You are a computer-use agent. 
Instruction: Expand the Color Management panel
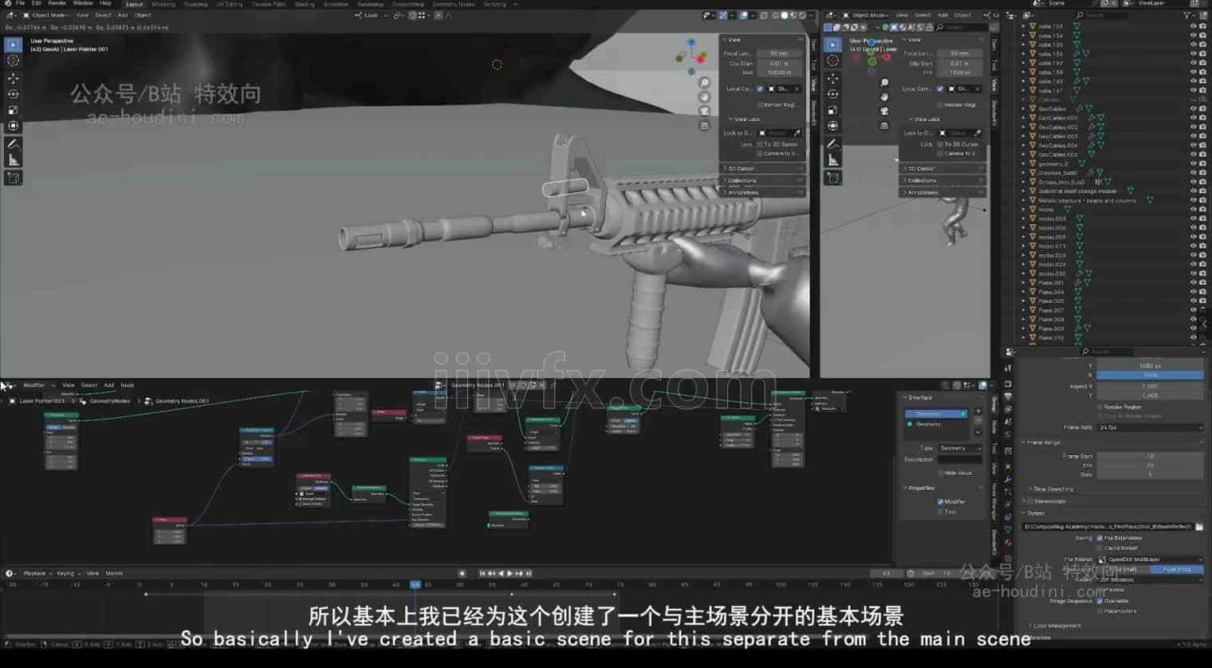[x=1055, y=627]
